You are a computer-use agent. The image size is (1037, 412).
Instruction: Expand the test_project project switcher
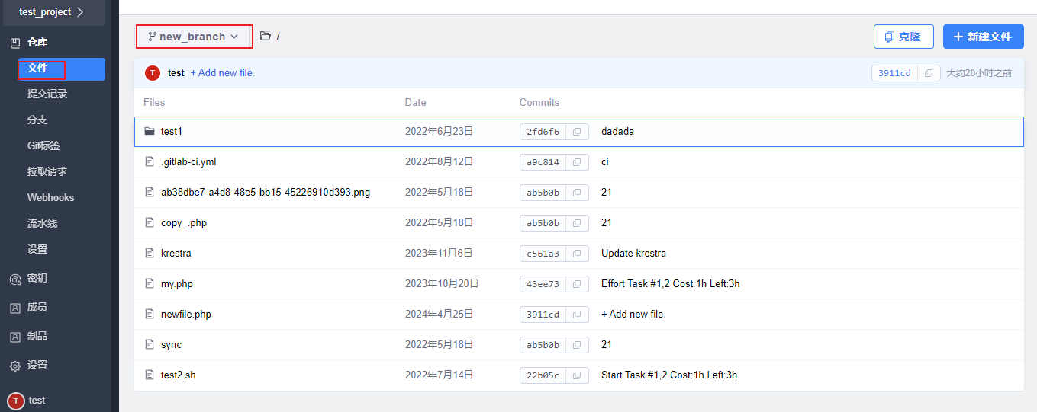coord(52,12)
